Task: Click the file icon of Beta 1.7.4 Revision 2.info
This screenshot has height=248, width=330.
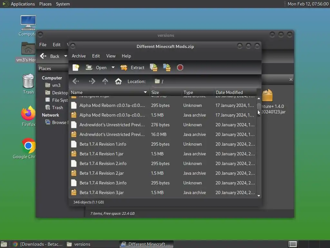Action: pos(74,163)
